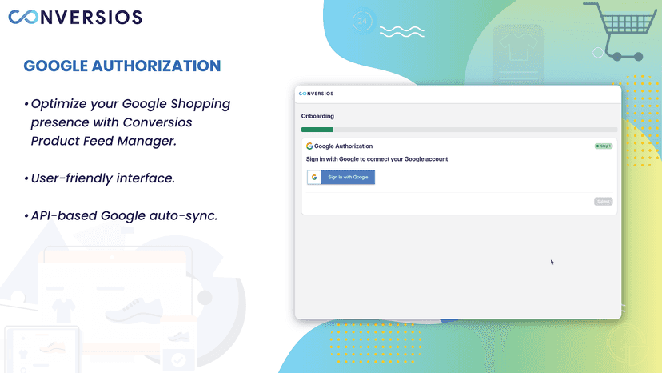Click the "Product Feed Manager." line
This screenshot has height=373, width=662.
pyautogui.click(x=103, y=141)
